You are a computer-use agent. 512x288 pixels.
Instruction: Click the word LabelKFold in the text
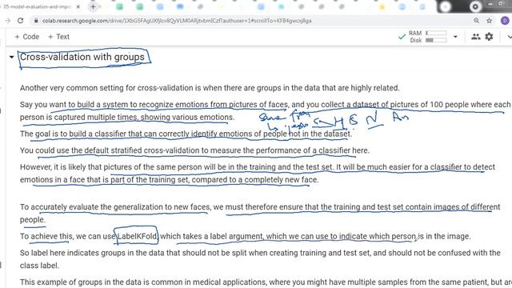[x=137, y=236]
